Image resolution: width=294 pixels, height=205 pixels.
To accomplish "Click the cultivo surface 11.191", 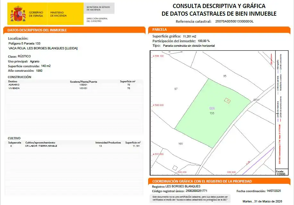I will click(136, 146).
